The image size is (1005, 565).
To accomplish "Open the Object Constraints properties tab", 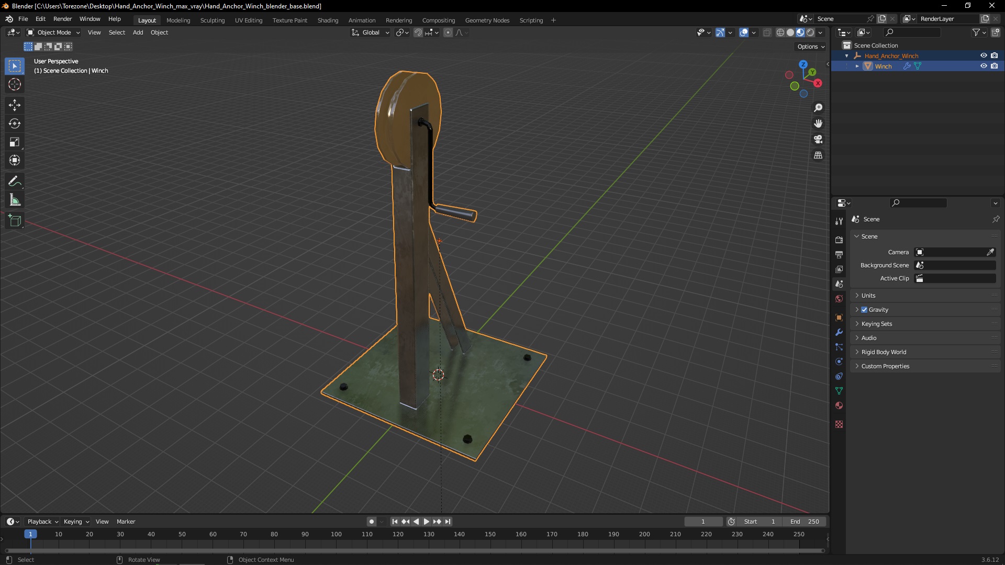I will tap(839, 376).
